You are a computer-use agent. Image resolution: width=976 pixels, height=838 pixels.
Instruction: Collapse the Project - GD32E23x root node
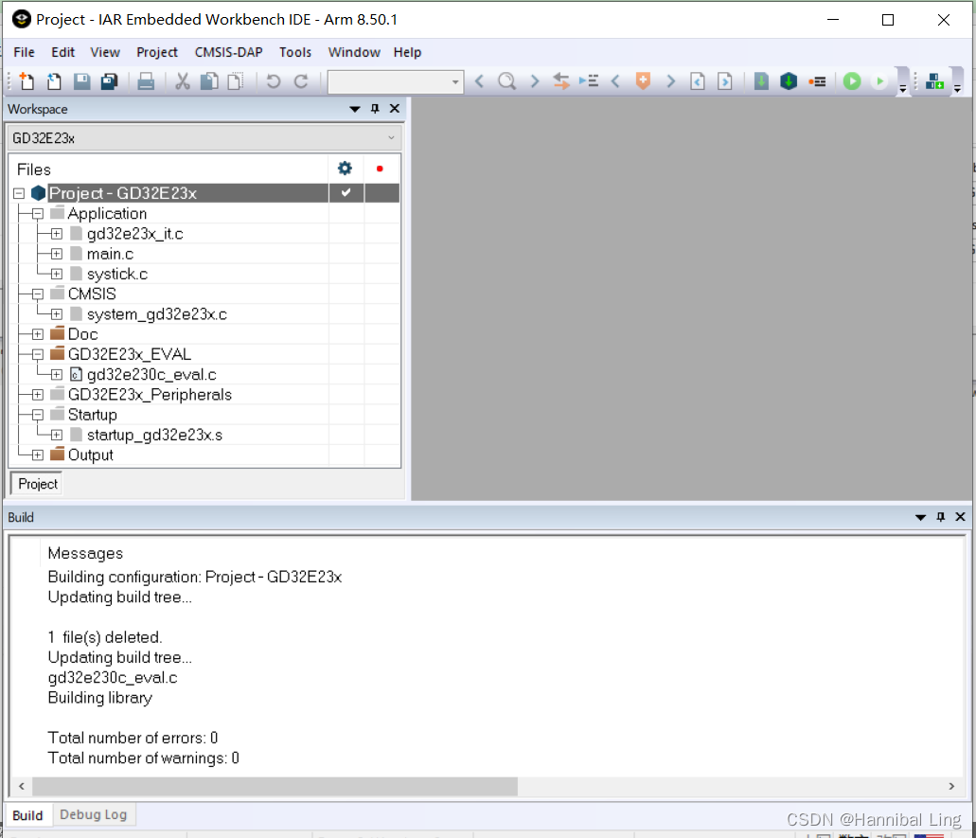(x=19, y=193)
